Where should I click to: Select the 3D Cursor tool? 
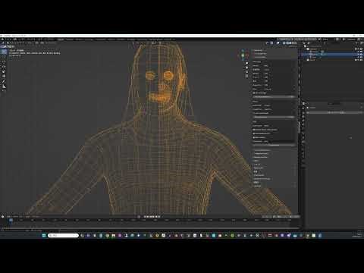tap(4, 57)
